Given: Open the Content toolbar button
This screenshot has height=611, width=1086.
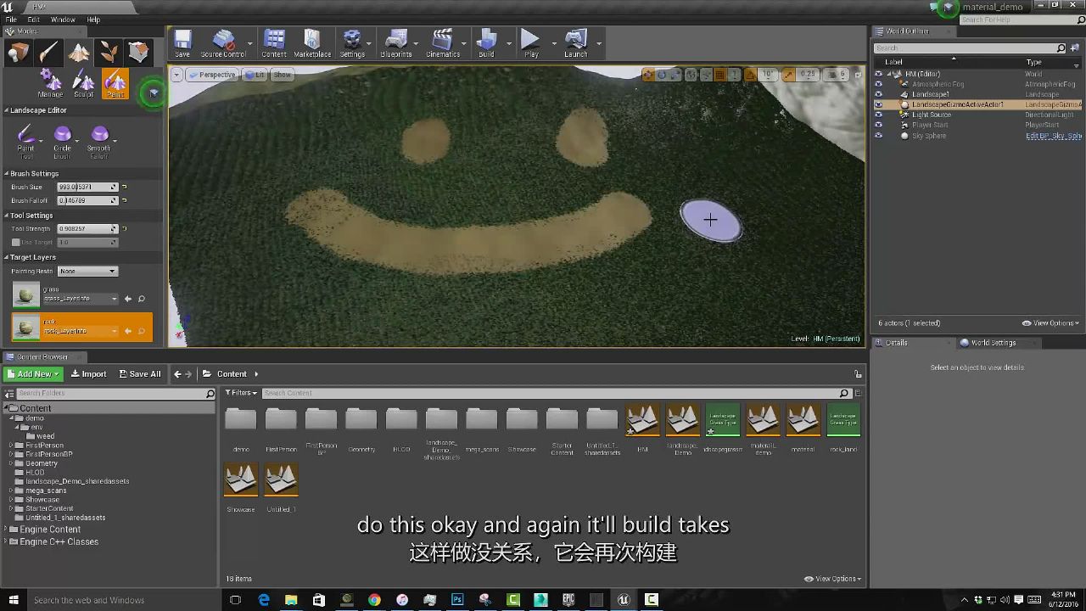Looking at the screenshot, I should (274, 44).
